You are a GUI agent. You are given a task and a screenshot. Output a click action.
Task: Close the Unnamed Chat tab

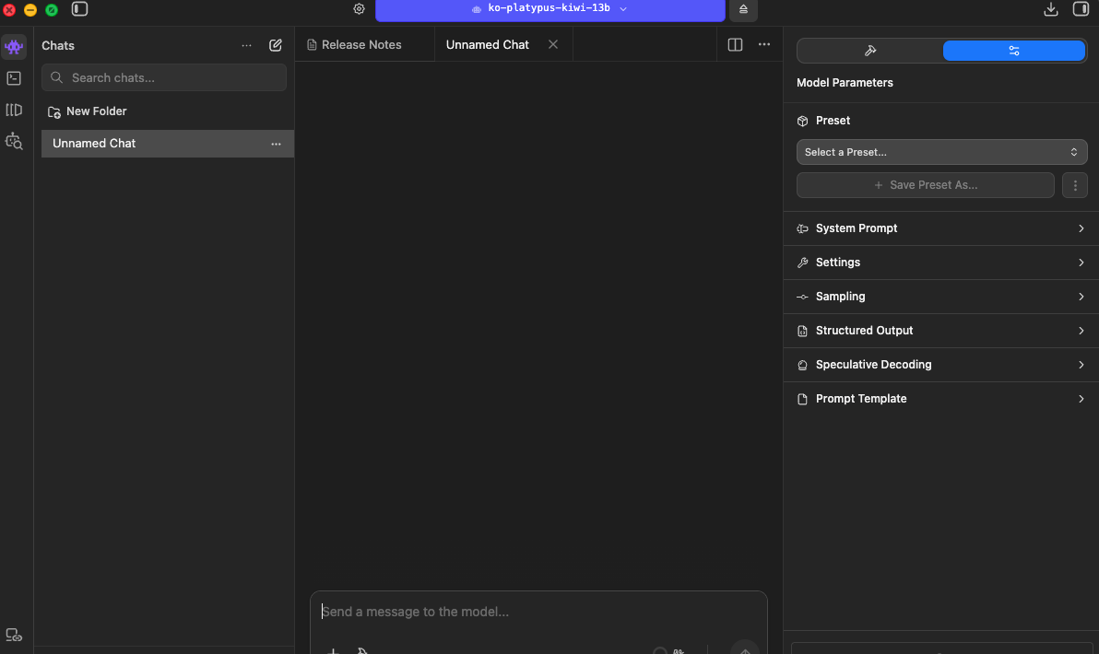[553, 45]
